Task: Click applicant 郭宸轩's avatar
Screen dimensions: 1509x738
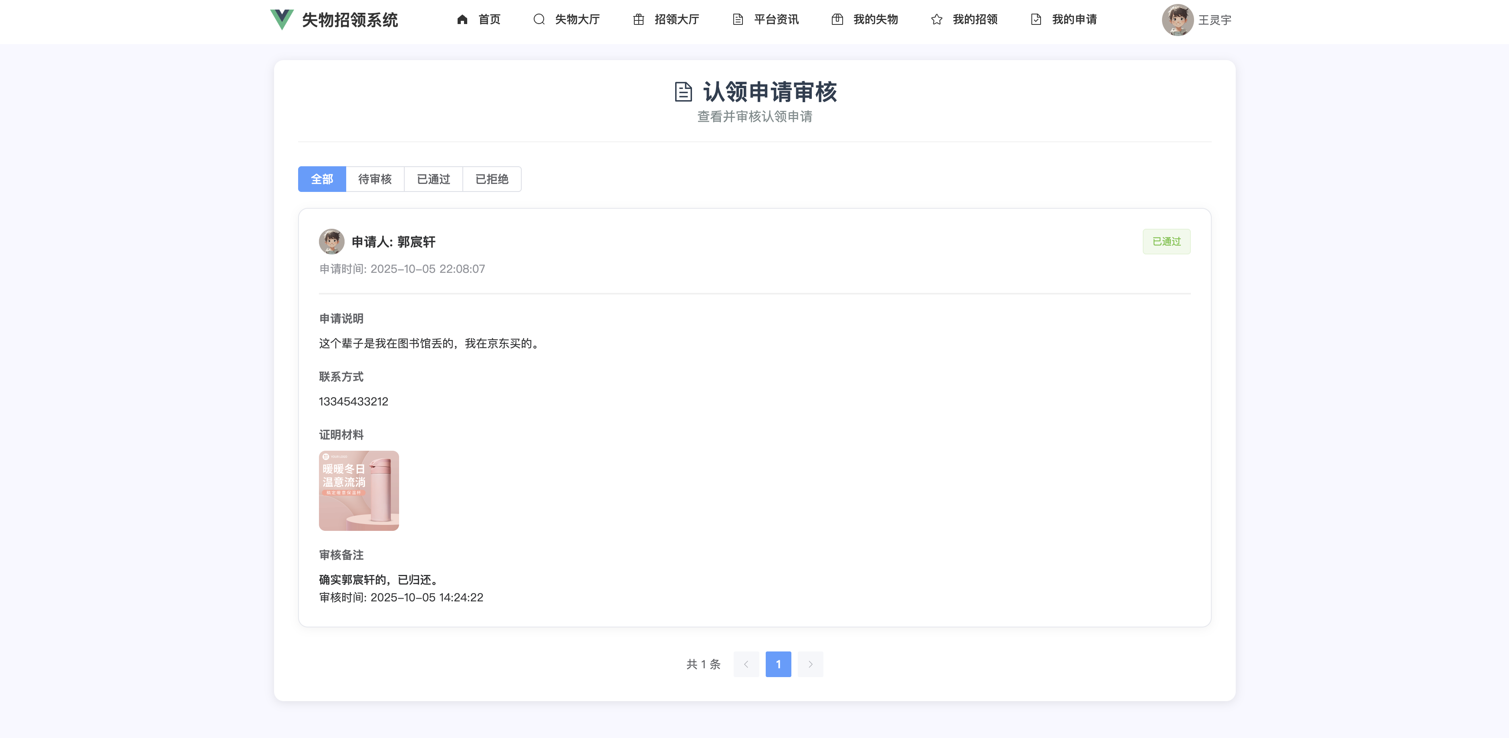Action: [331, 241]
